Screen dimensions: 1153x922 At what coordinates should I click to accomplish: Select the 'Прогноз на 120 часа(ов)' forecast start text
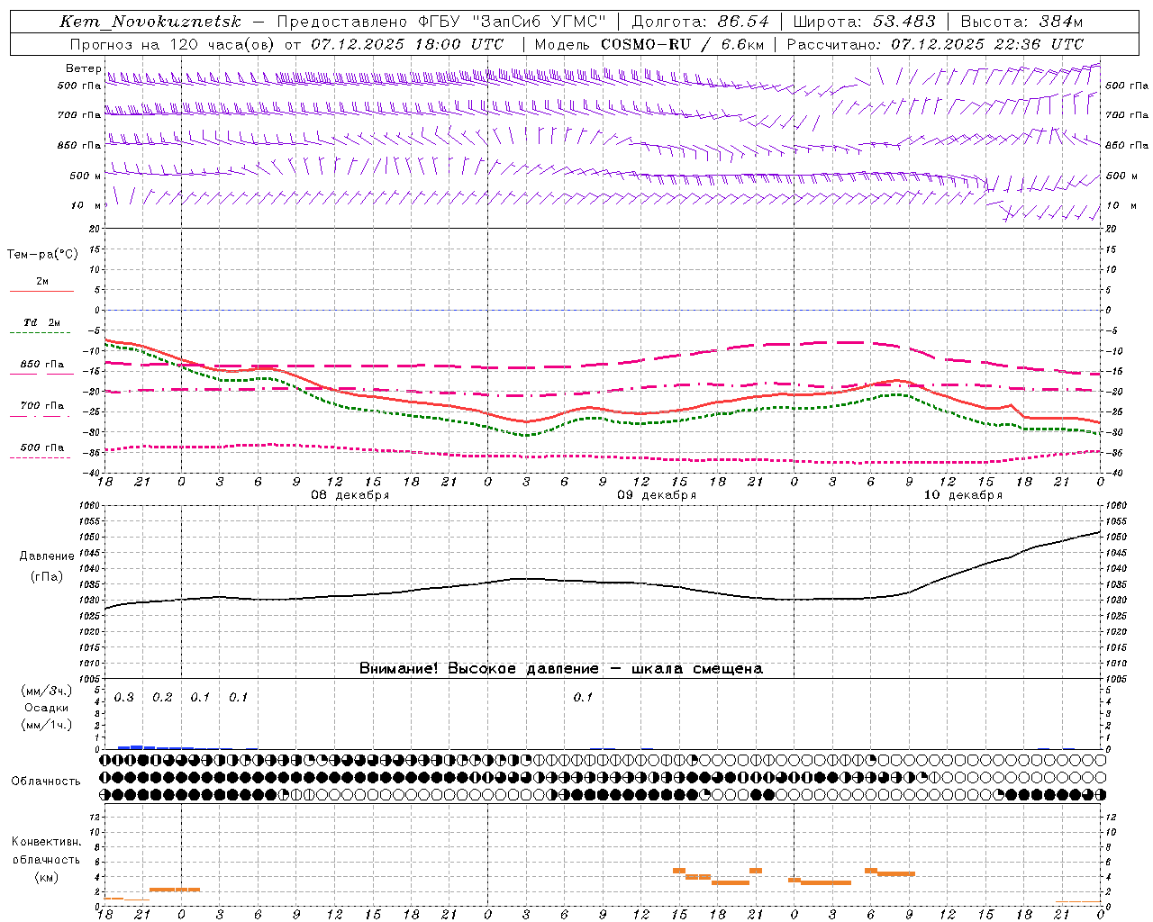[x=172, y=44]
